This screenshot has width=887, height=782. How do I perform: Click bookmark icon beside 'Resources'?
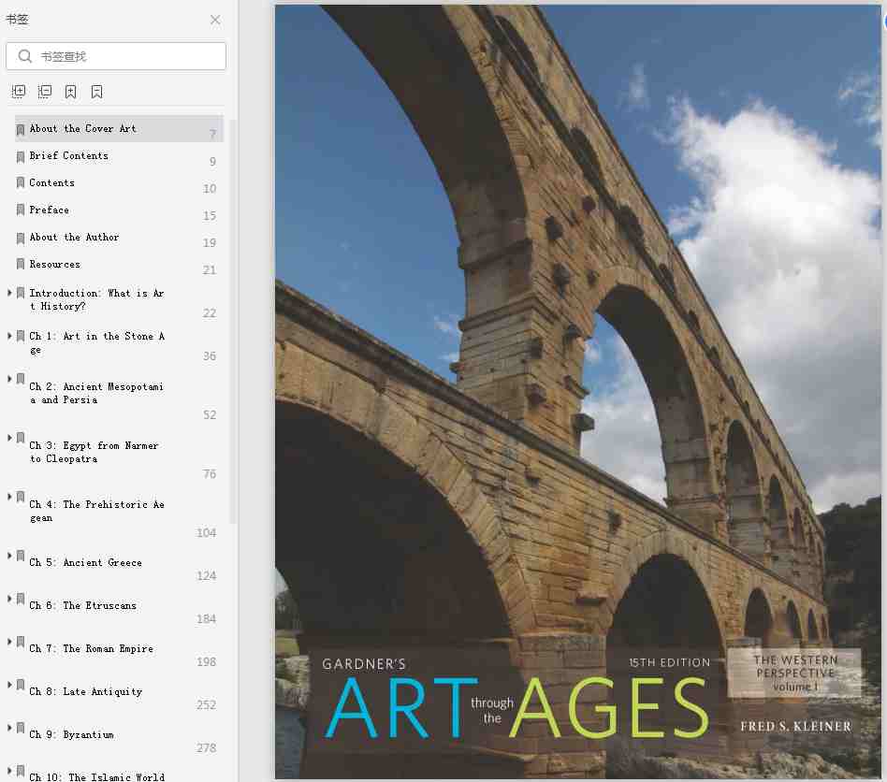[x=21, y=264]
